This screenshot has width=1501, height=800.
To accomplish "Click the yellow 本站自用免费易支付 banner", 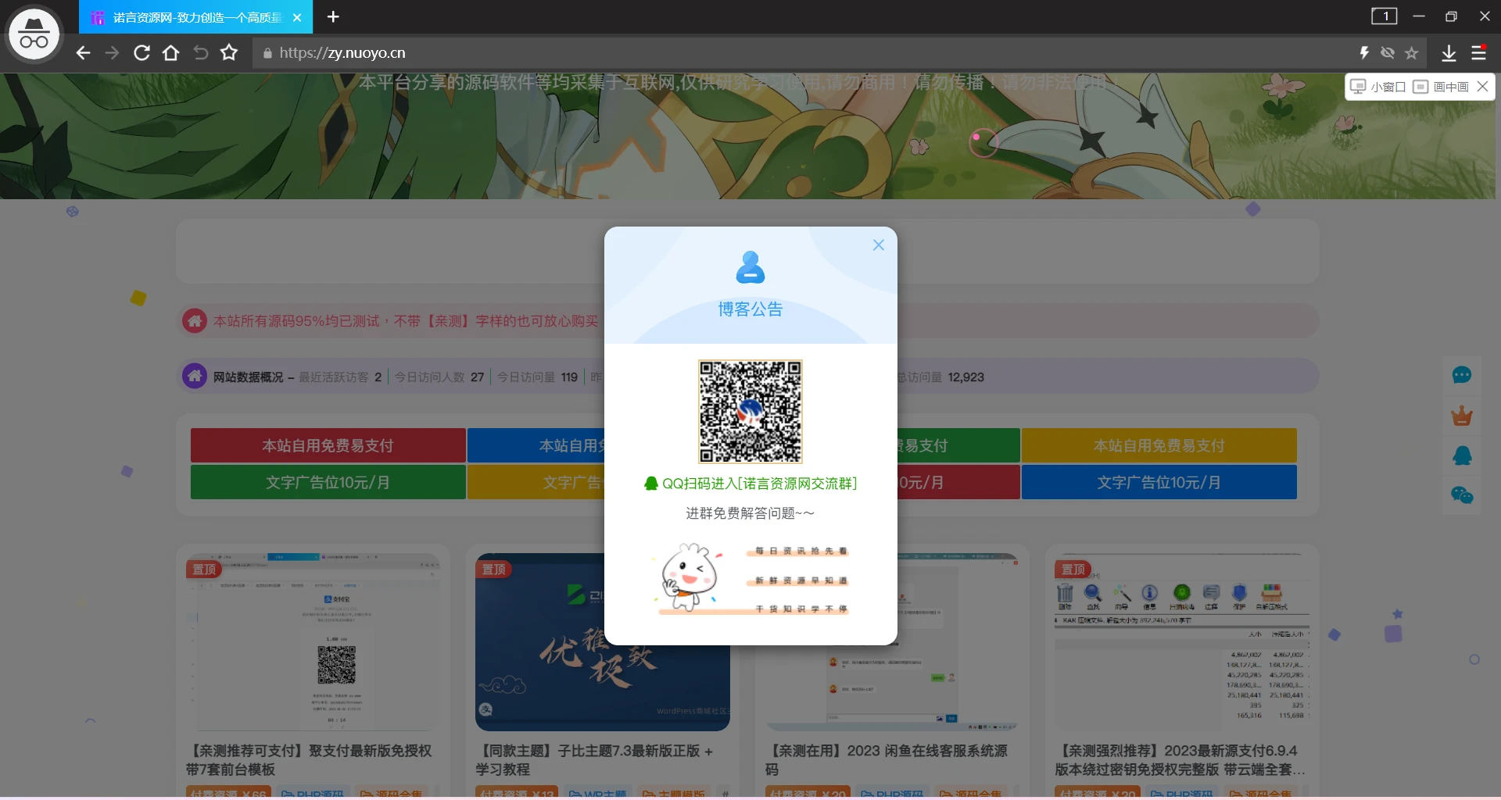I will [x=1159, y=445].
